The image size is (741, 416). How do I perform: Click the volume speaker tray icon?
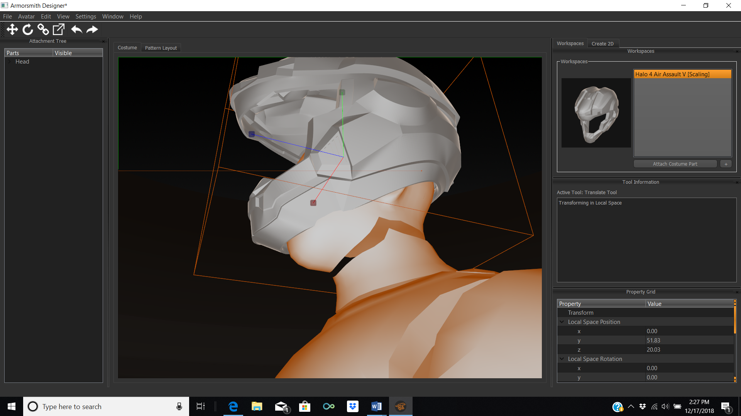[665, 406]
